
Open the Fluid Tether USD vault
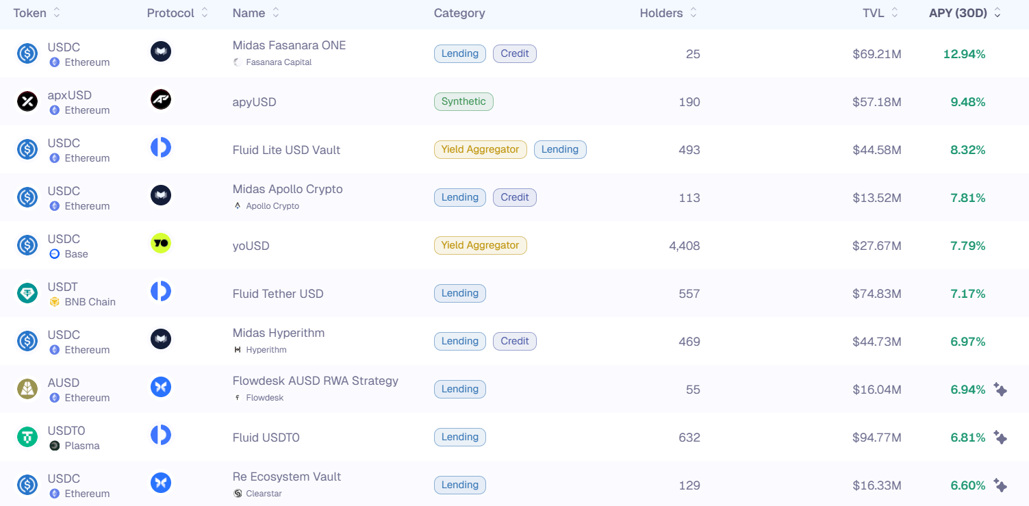pos(278,294)
